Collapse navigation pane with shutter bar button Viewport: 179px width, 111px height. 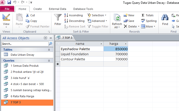coord(51,38)
